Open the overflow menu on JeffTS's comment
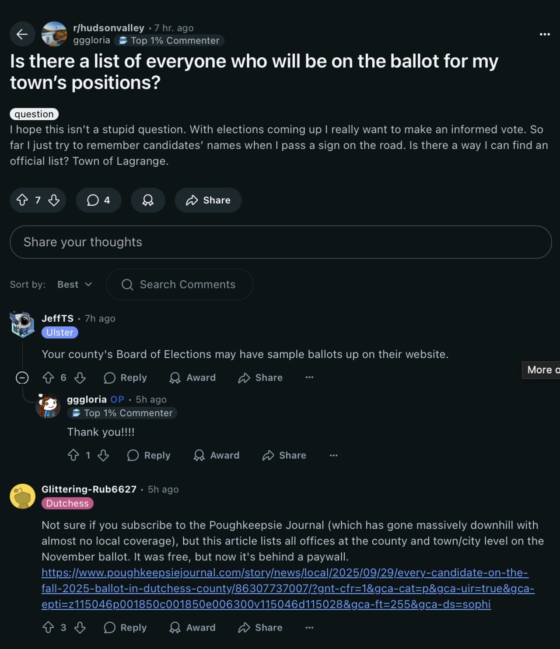 coord(309,377)
